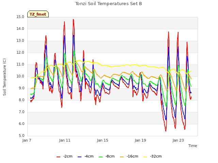Click the -2cm legend label
This screenshot has height=163, width=218.
68,156
